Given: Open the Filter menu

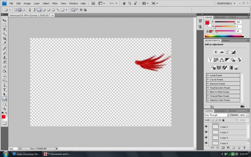Looking at the screenshot, I should [55, 3].
